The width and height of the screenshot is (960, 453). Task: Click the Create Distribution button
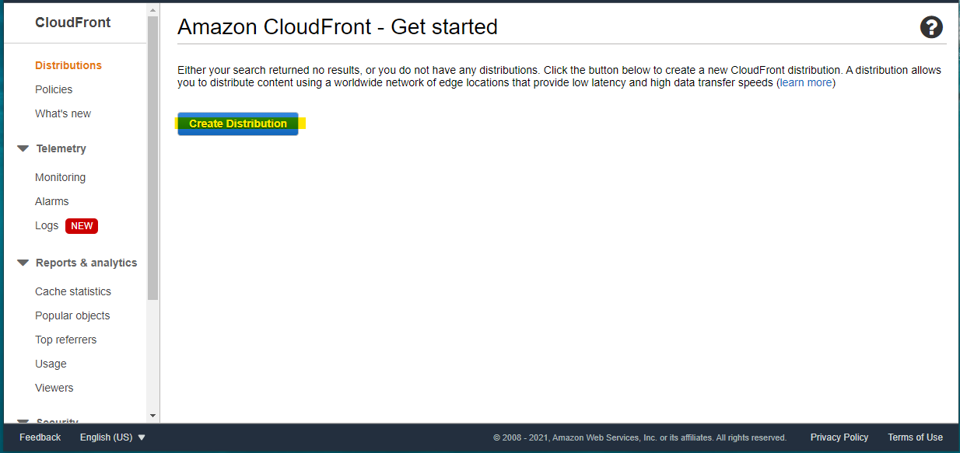pyautogui.click(x=237, y=123)
